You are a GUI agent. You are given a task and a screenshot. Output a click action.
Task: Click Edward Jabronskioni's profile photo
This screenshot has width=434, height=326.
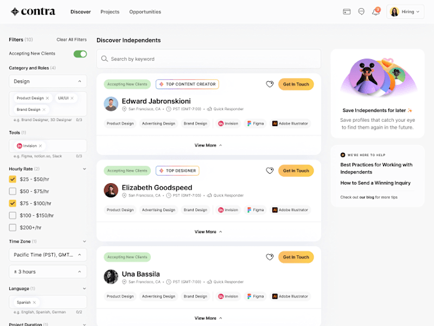pyautogui.click(x=111, y=104)
